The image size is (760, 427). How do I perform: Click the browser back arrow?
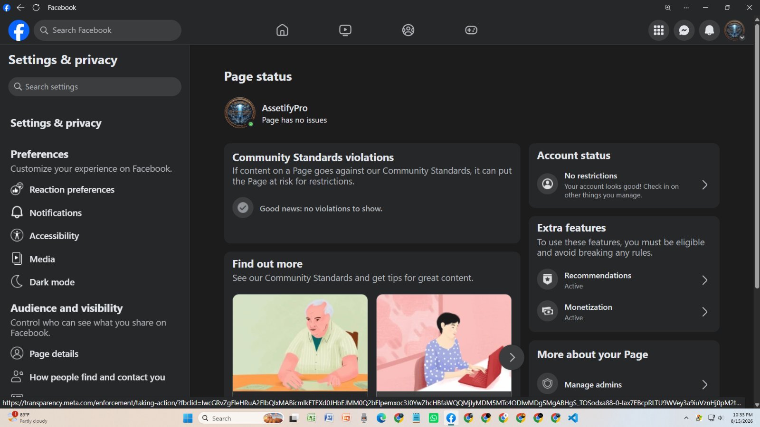(20, 8)
